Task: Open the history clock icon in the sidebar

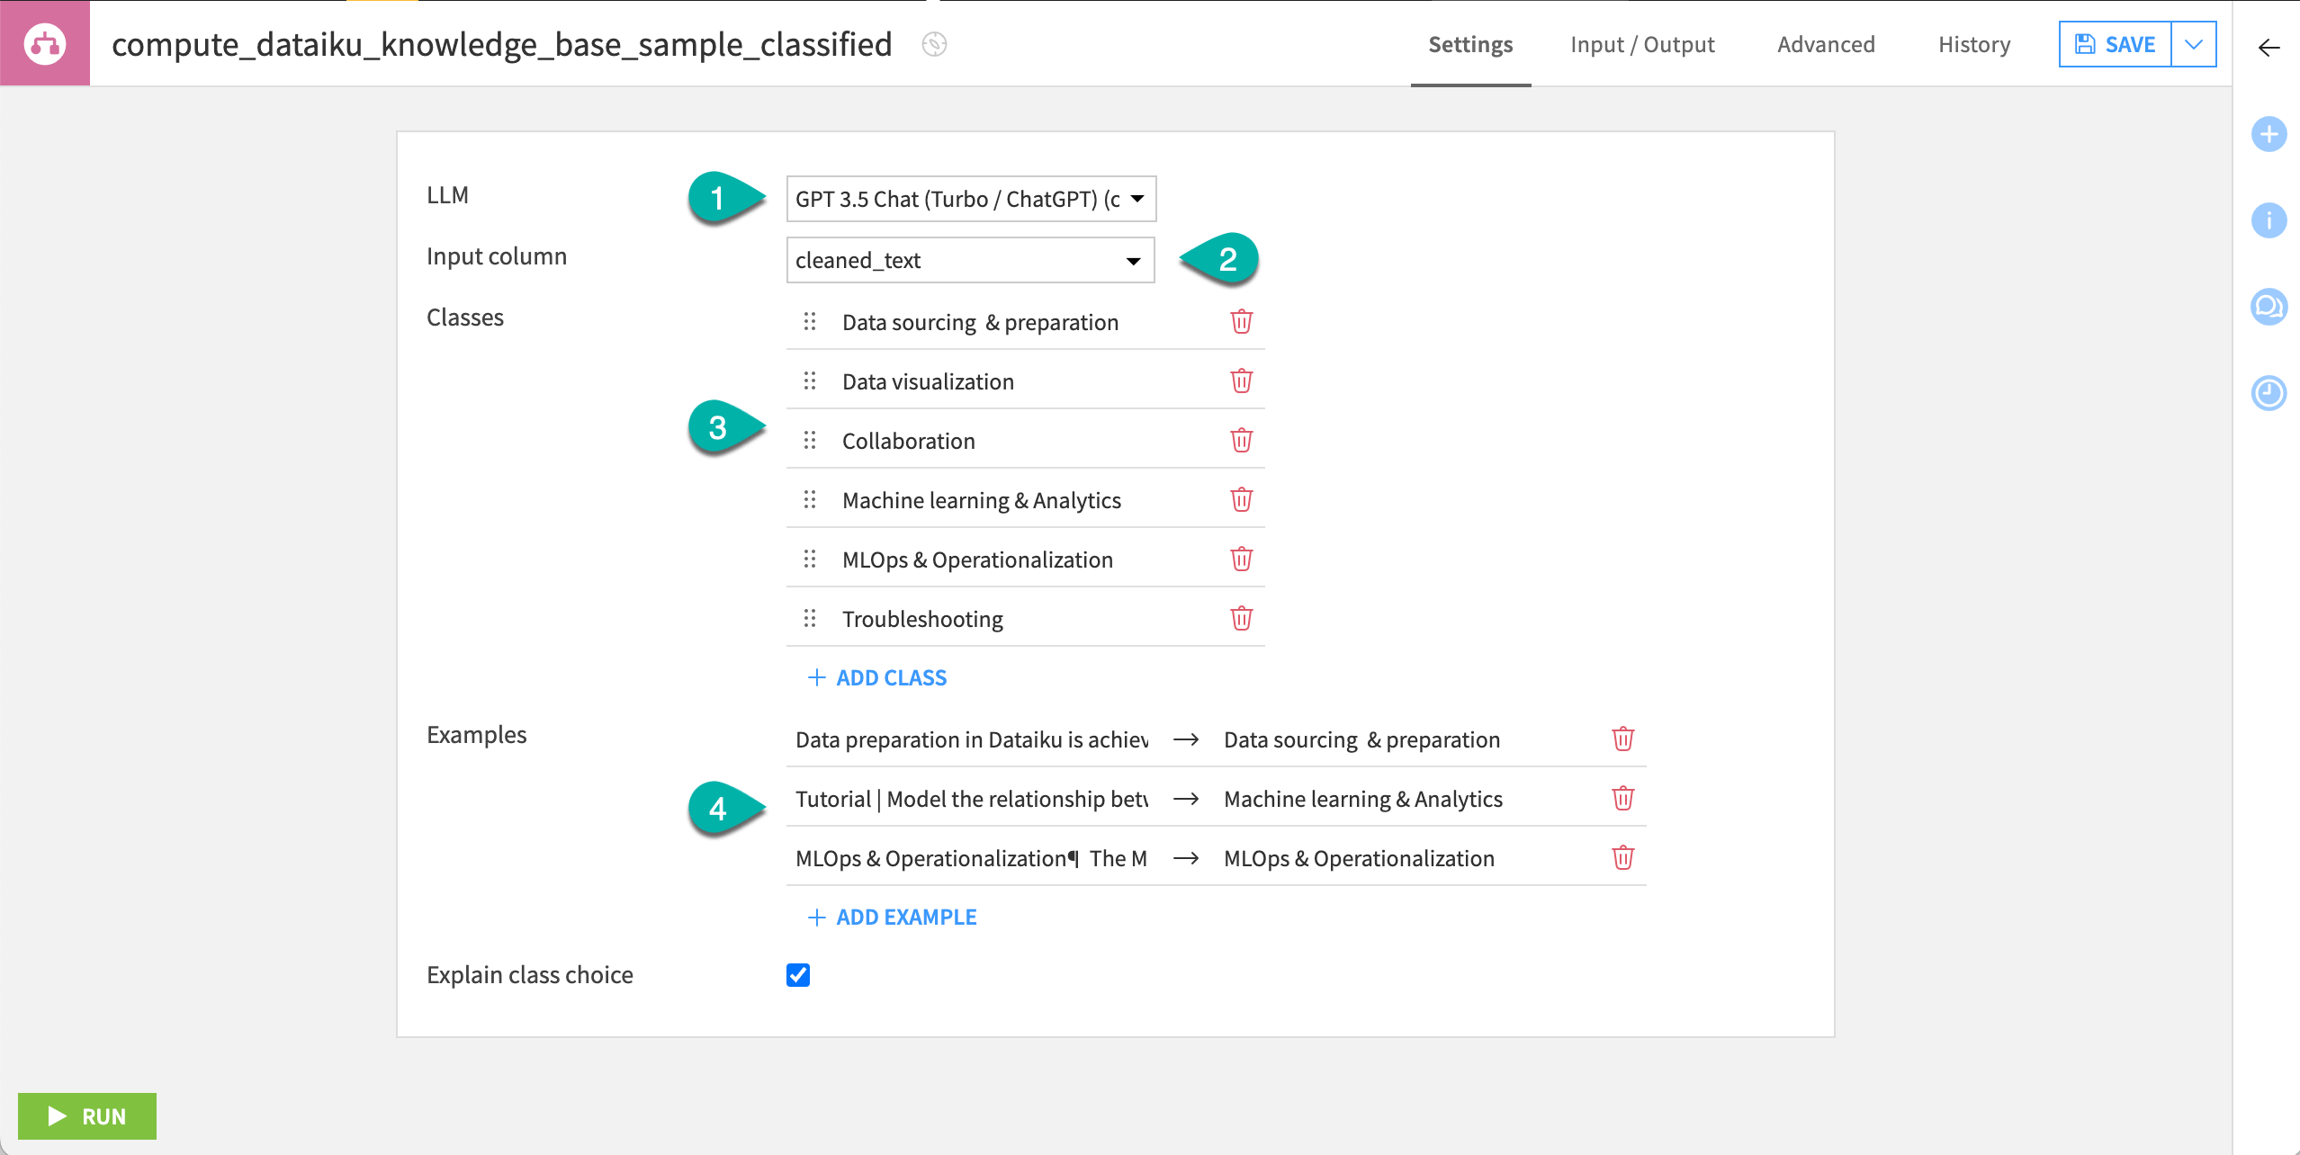Action: click(x=2269, y=392)
